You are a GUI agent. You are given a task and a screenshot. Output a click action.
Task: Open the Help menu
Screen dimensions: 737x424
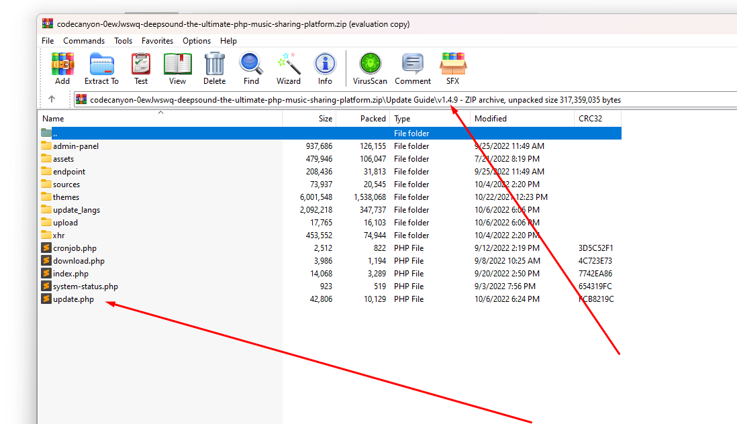tap(228, 41)
